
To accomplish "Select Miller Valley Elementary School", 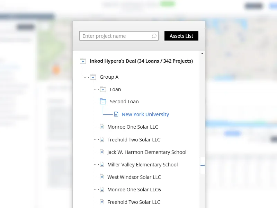I will click(x=143, y=165).
